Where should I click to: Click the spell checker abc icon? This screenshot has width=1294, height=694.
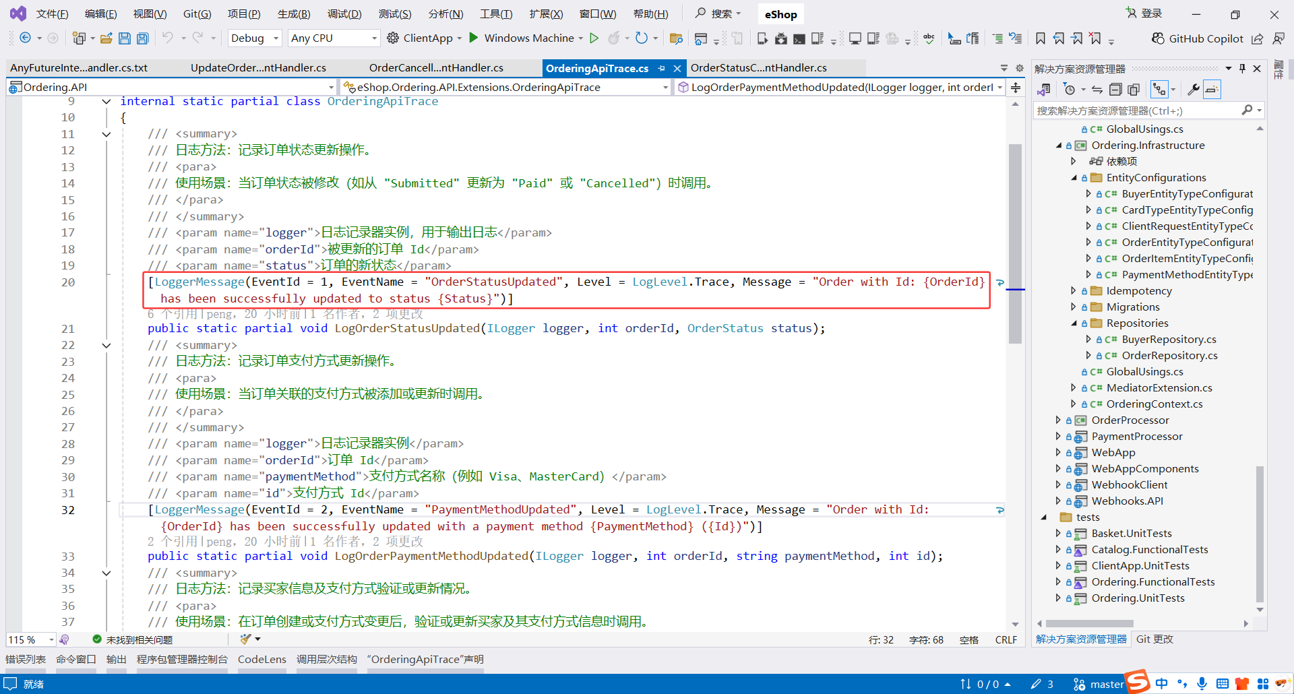[929, 38]
